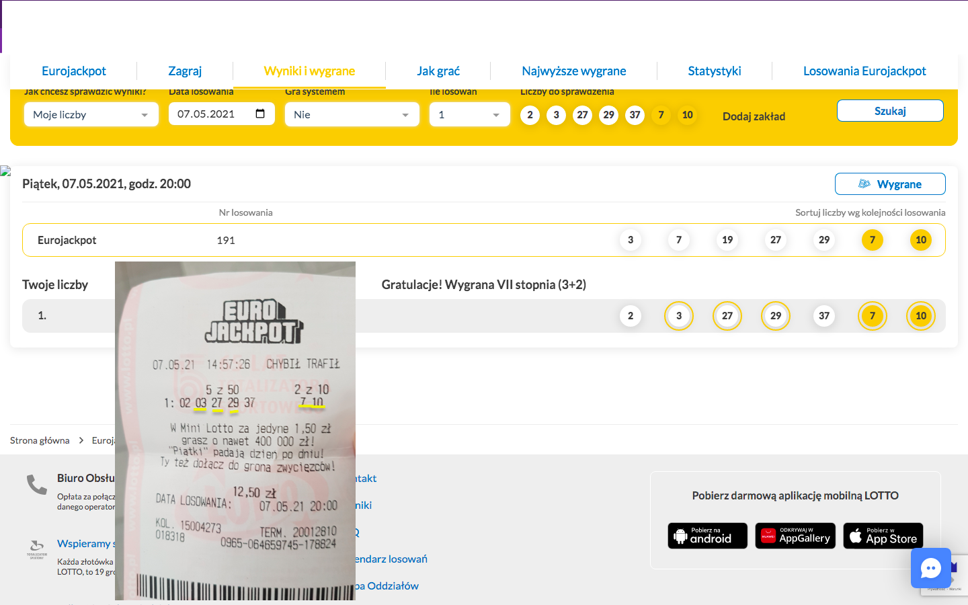This screenshot has width=968, height=605.
Task: Click Dodaj zakład
Action: 754,116
